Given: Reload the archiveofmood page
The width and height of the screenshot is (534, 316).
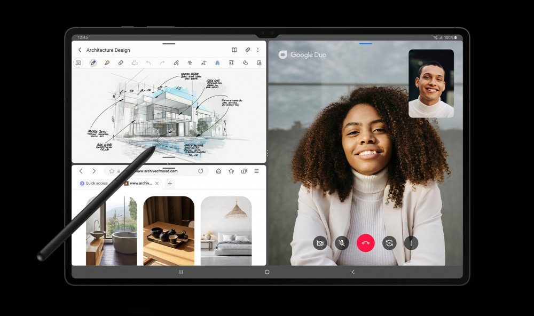Looking at the screenshot, I should [x=201, y=171].
